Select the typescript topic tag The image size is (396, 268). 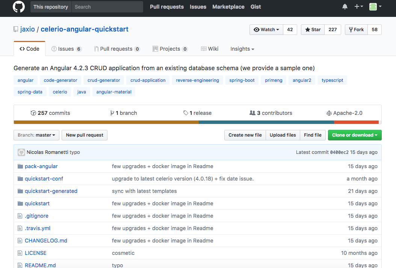tap(333, 80)
